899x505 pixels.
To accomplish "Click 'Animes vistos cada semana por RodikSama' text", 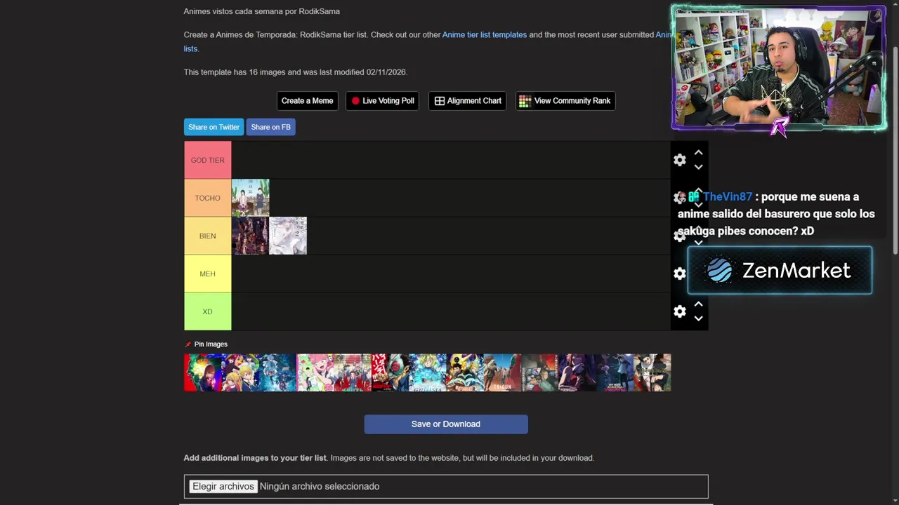I will (x=261, y=11).
